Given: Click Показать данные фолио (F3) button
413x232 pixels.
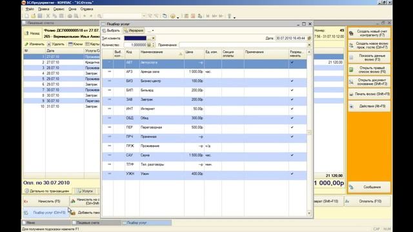Looking at the screenshot, I should click(x=369, y=57).
